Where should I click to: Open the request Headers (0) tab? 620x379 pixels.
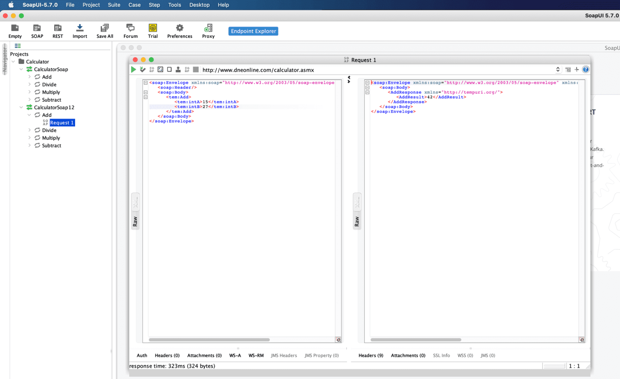(167, 356)
